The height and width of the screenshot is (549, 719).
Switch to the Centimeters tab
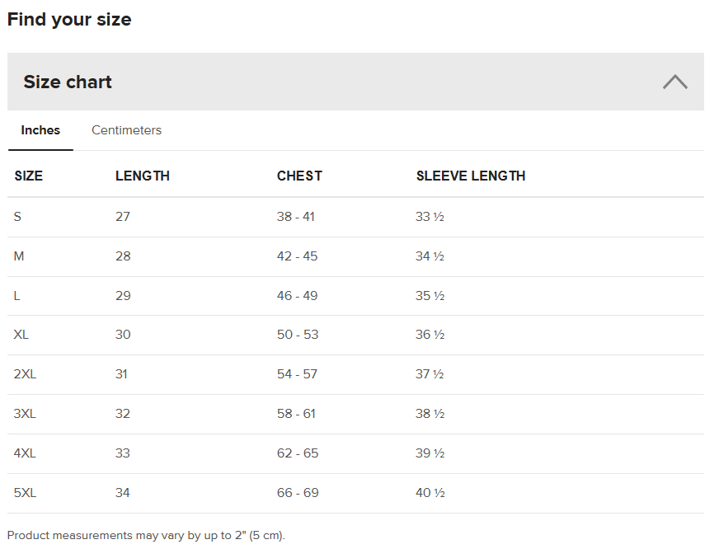(x=126, y=130)
